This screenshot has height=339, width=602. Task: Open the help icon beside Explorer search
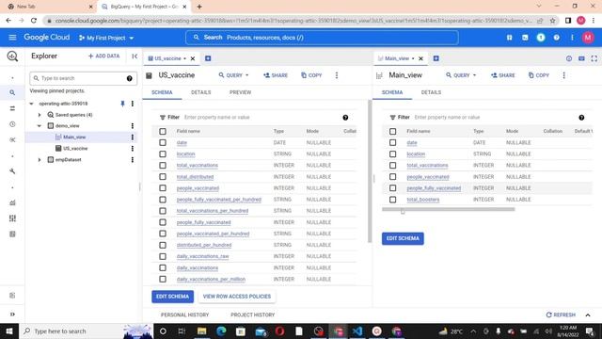click(130, 78)
